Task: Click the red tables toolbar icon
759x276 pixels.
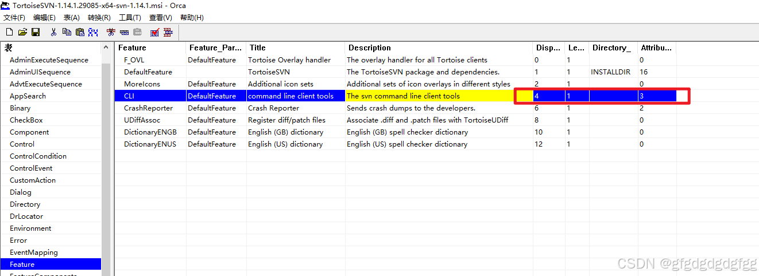Action: pos(168,32)
